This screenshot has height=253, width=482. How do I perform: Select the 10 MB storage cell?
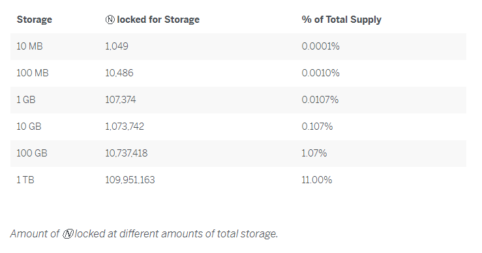(29, 46)
